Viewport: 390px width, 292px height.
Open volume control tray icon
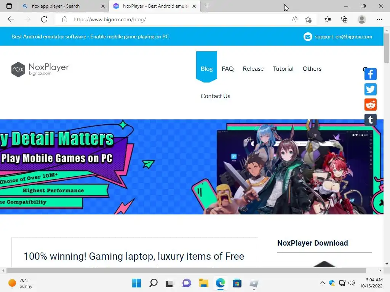pyautogui.click(x=352, y=283)
